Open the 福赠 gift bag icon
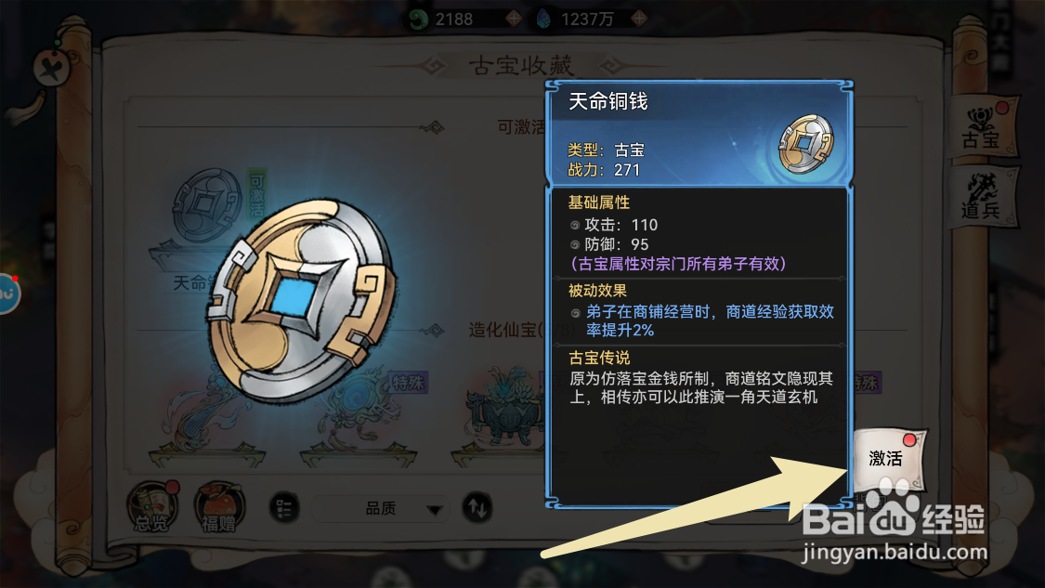The height and width of the screenshot is (588, 1045). click(x=219, y=508)
